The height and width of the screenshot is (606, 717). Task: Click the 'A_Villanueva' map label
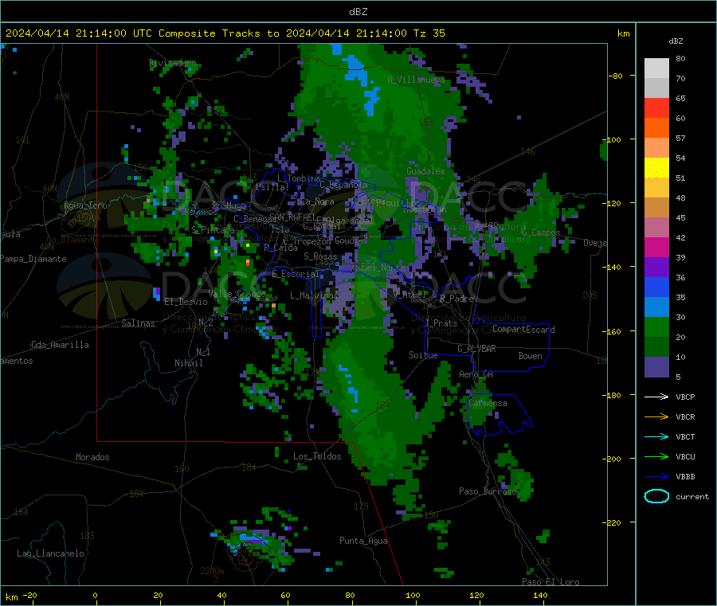[x=416, y=80]
